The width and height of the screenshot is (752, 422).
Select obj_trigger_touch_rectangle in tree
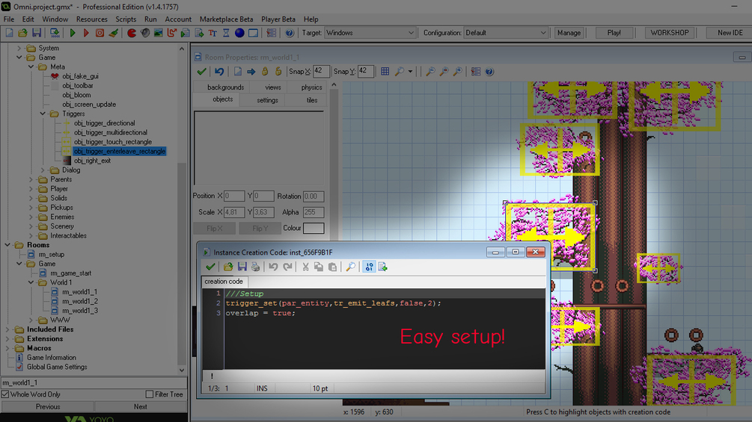click(x=113, y=142)
